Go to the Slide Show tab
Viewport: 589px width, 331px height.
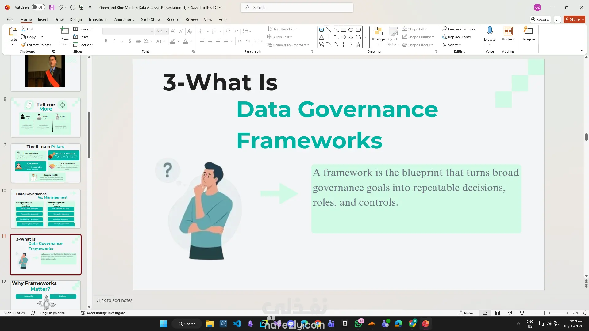pyautogui.click(x=151, y=19)
